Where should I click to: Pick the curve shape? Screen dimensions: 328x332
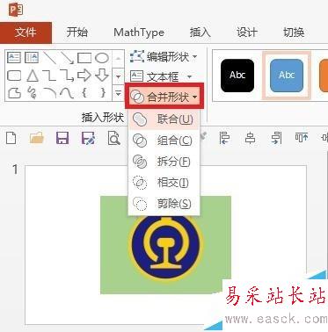pos(67,93)
